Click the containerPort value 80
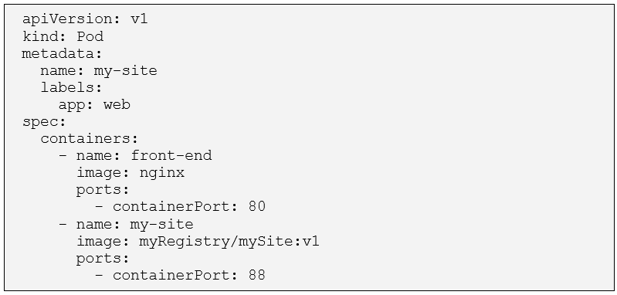 point(257,206)
